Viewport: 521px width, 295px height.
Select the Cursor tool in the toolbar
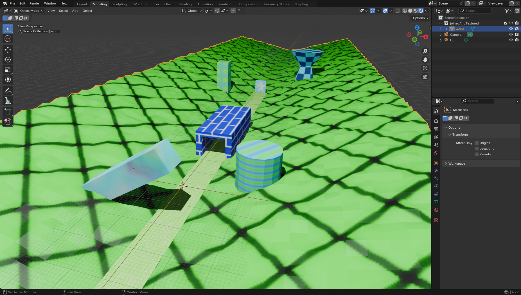[x=8, y=39]
